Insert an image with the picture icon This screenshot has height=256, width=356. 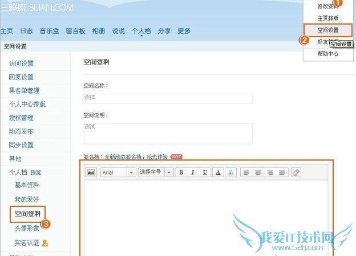91,173
